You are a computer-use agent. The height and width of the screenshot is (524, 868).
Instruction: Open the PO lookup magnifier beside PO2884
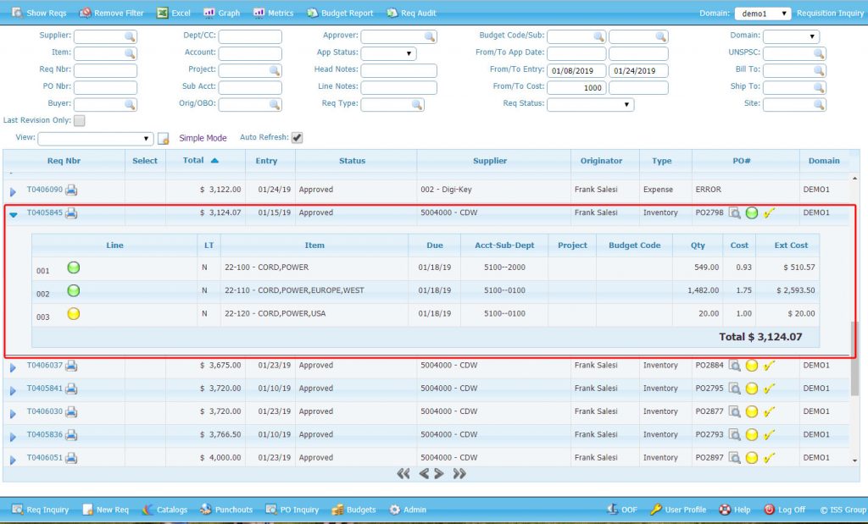point(735,367)
